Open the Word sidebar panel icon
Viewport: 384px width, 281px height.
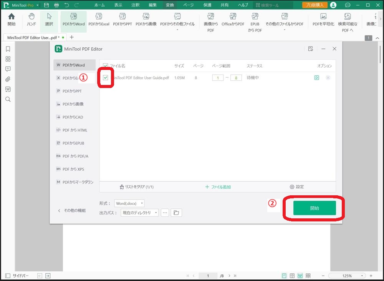click(8, 89)
